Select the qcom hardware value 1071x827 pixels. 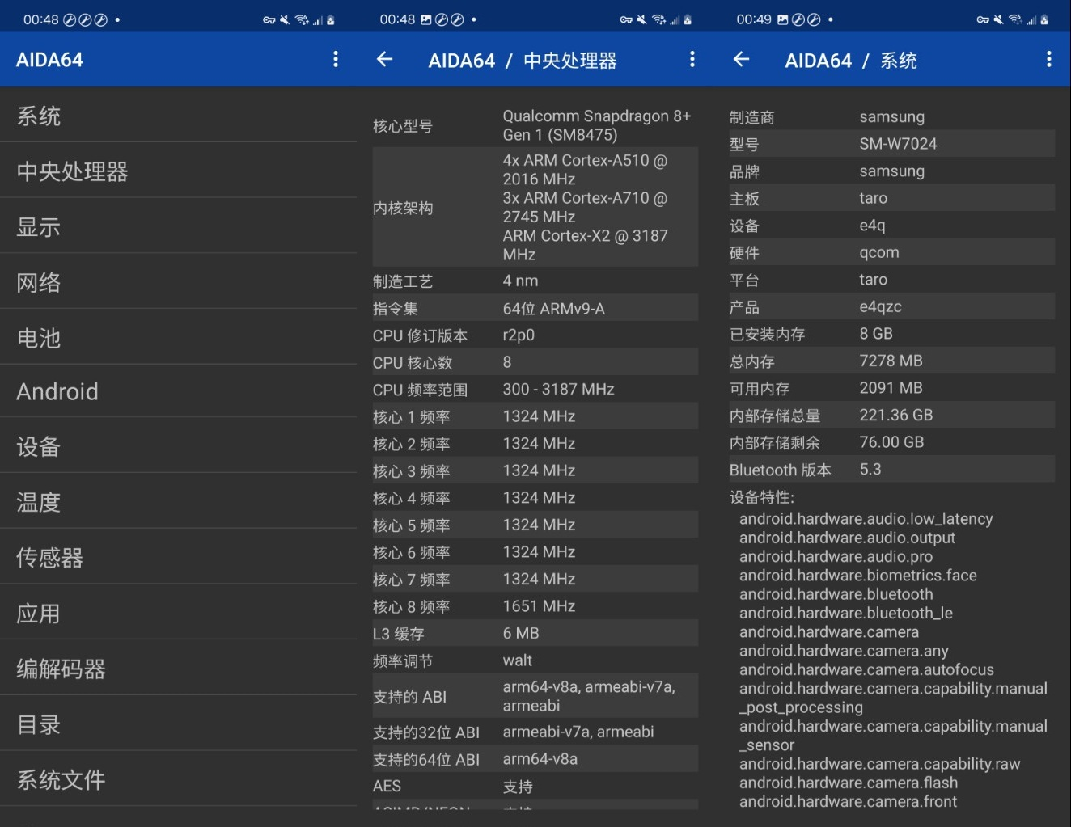879,252
